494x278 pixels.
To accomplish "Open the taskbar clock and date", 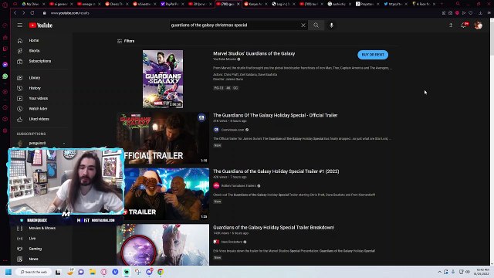I will coord(482,272).
